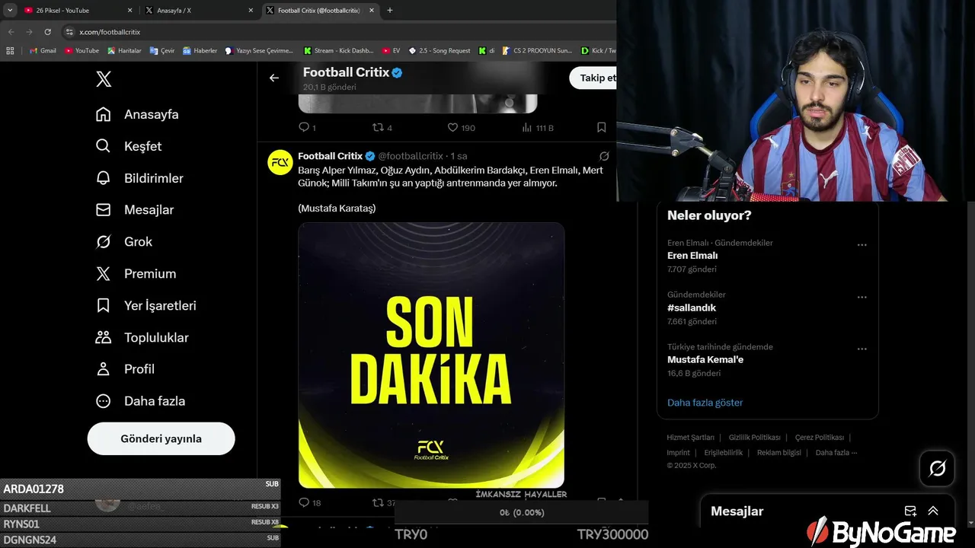The width and height of the screenshot is (975, 548).
Task: Reply to post with 1 comment
Action: 307,128
